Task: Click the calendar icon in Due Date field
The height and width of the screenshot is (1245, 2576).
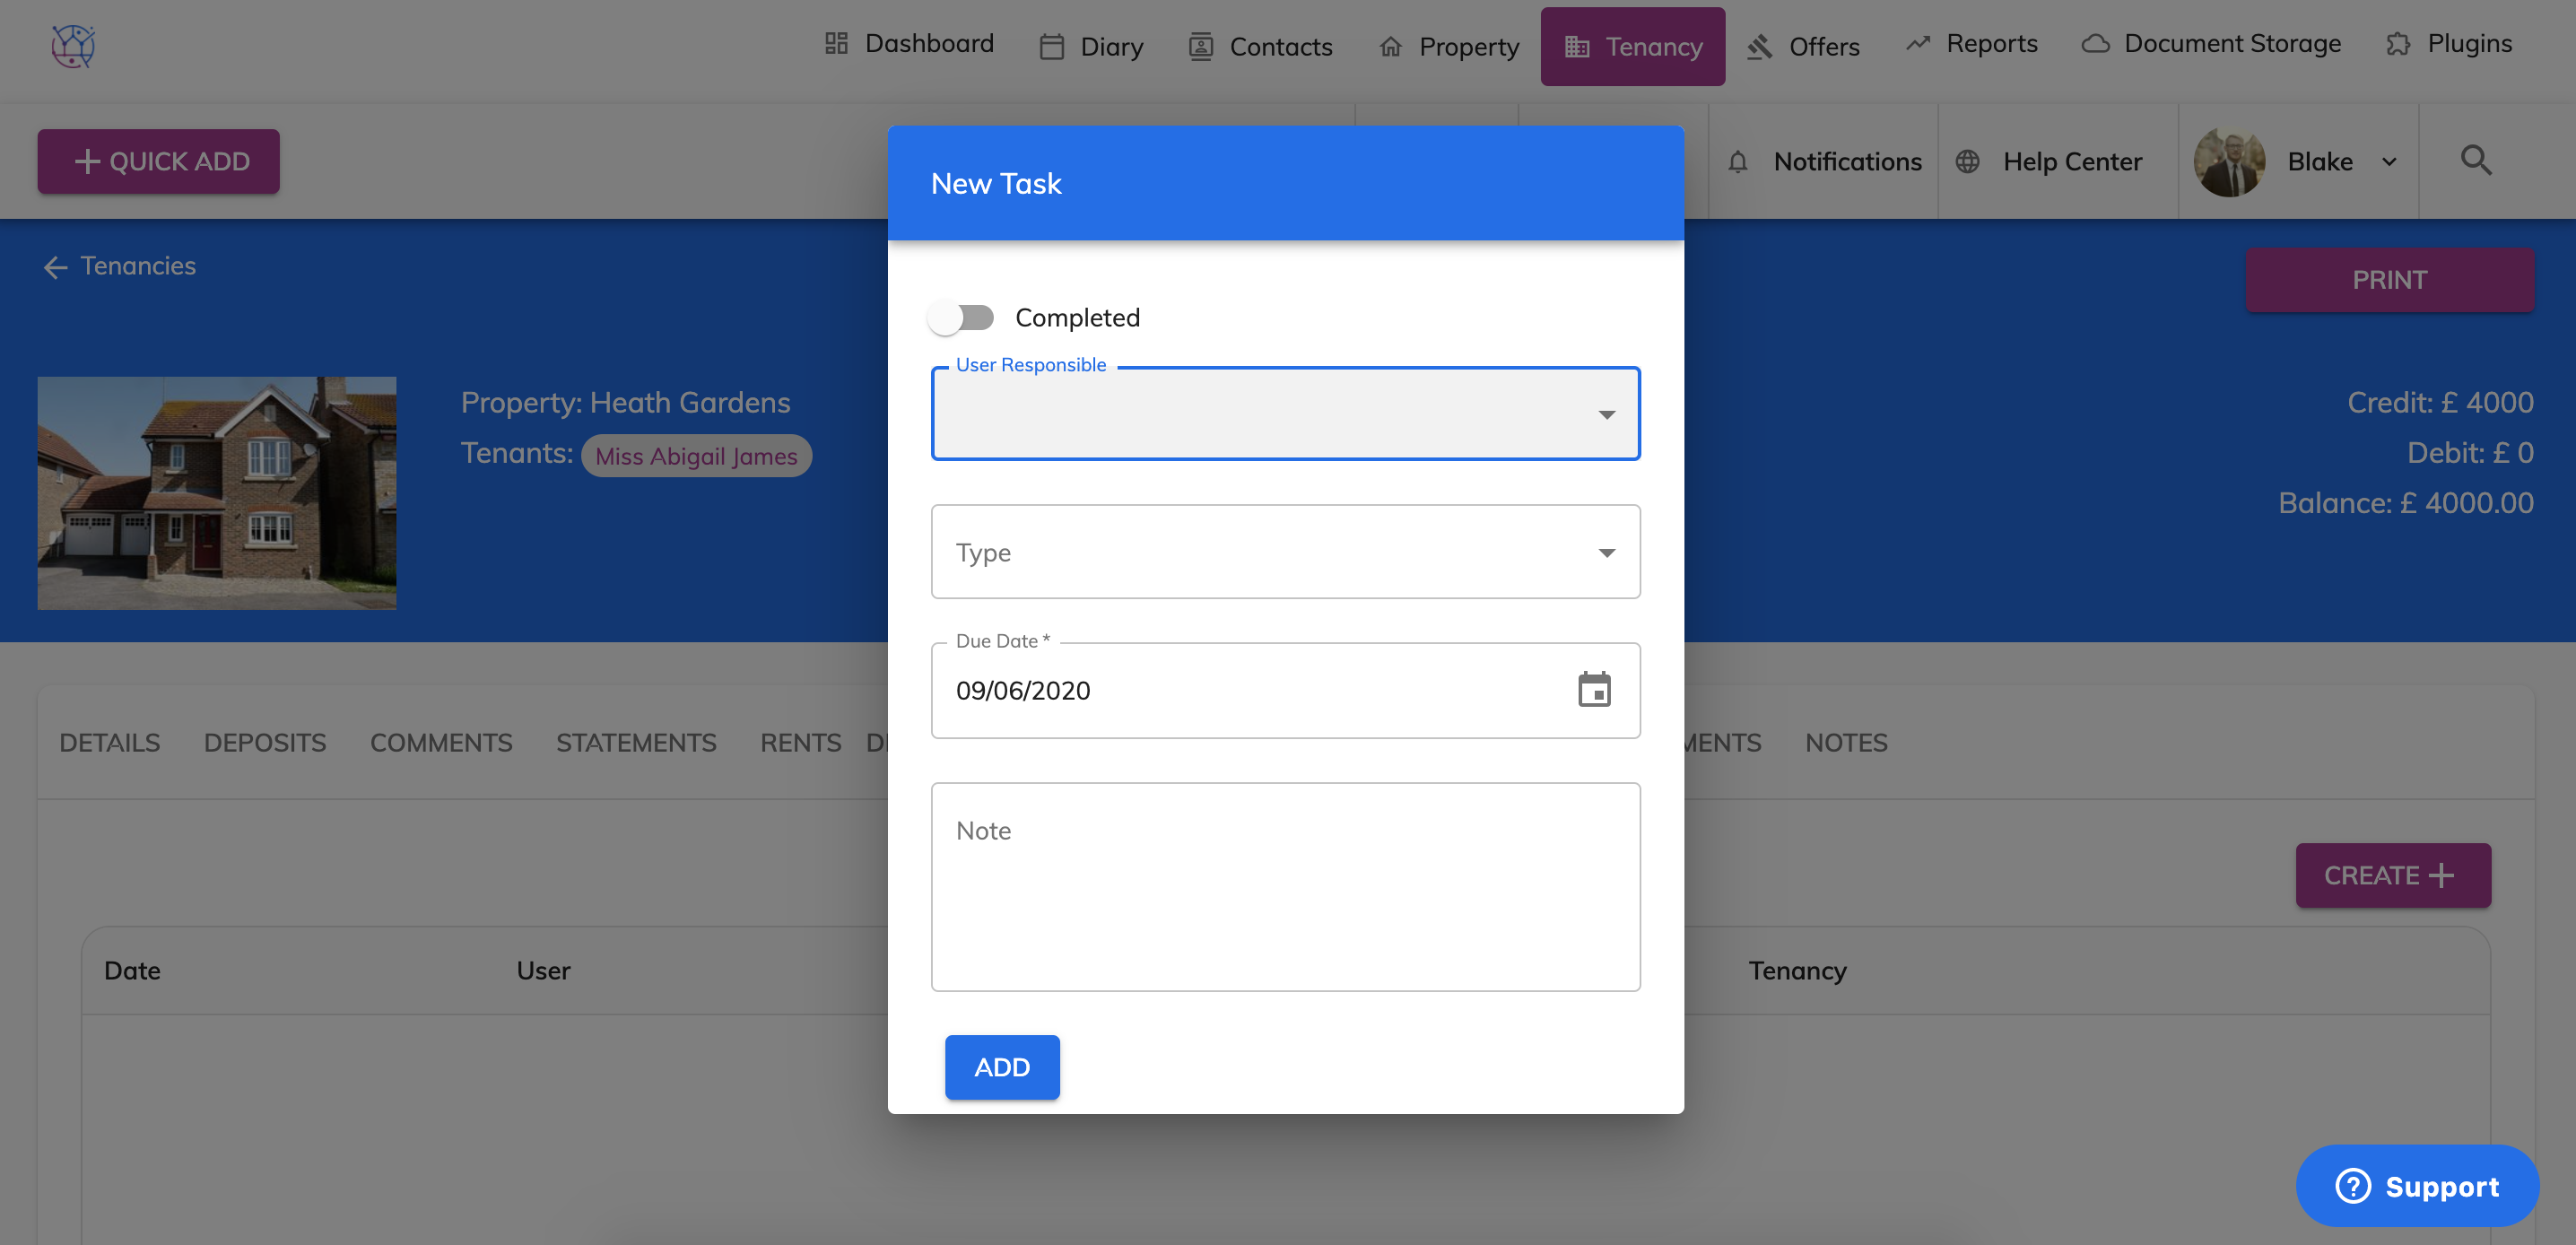Action: click(x=1594, y=690)
